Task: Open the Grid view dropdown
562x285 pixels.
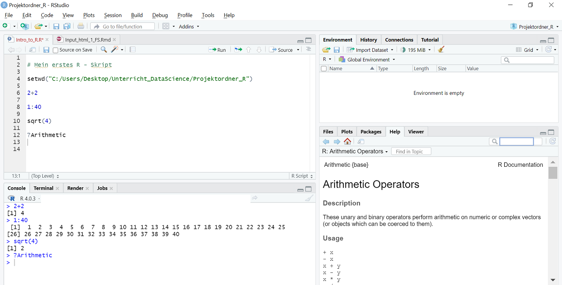Action: point(527,50)
